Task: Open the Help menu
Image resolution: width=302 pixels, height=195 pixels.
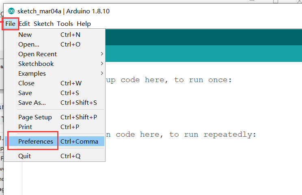Action: [84, 23]
